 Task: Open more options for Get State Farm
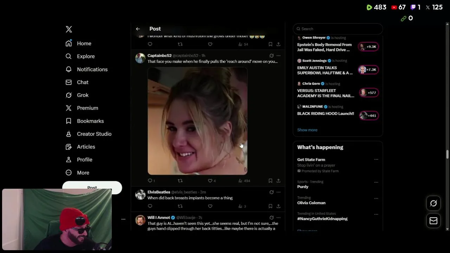click(376, 160)
